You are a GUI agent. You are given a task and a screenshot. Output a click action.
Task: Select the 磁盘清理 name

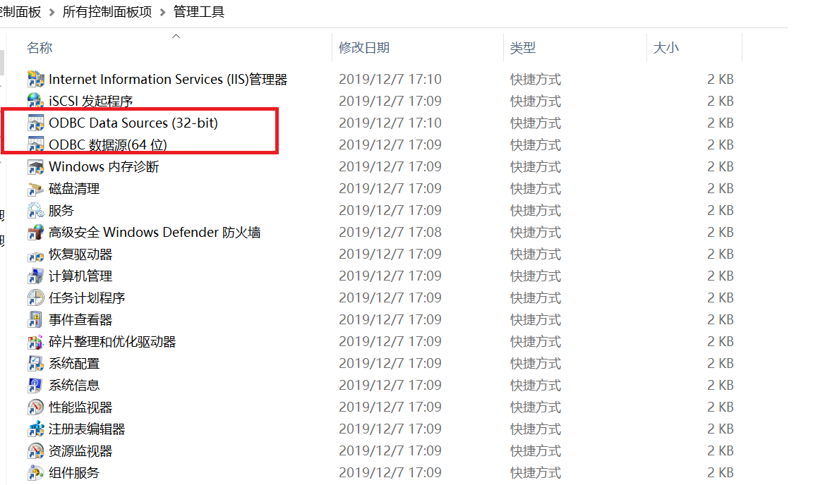point(74,189)
